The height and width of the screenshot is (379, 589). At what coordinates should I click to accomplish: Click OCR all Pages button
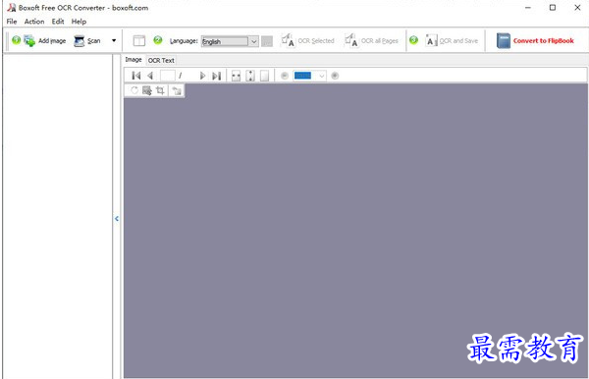[371, 40]
